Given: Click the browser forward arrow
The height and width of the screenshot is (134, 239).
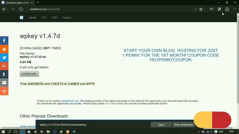Looking at the screenshot, I should (13, 9).
